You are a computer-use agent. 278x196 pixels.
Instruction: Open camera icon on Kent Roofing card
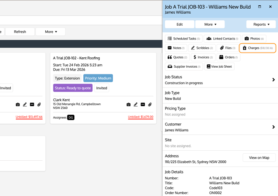[x=129, y=105]
